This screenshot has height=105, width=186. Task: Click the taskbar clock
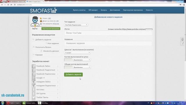(180, 103)
